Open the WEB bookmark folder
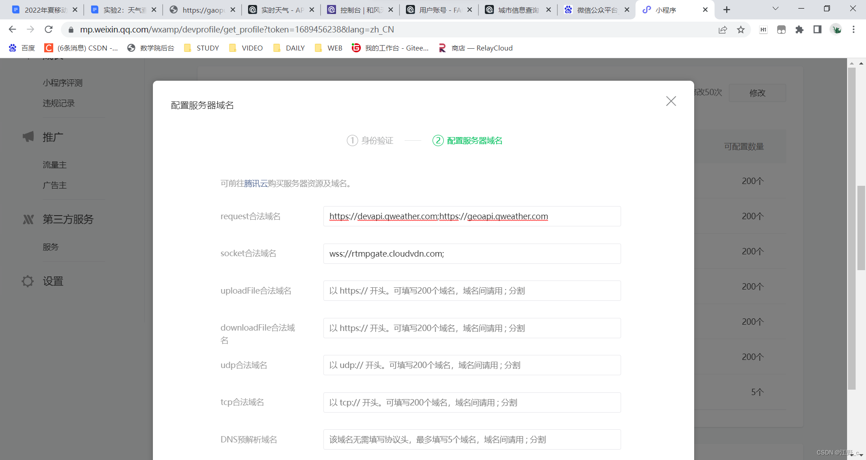This screenshot has width=866, height=460. [x=329, y=48]
